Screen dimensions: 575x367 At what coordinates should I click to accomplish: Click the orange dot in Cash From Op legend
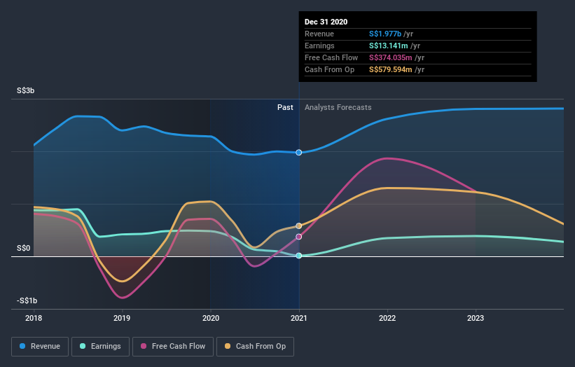click(x=228, y=346)
